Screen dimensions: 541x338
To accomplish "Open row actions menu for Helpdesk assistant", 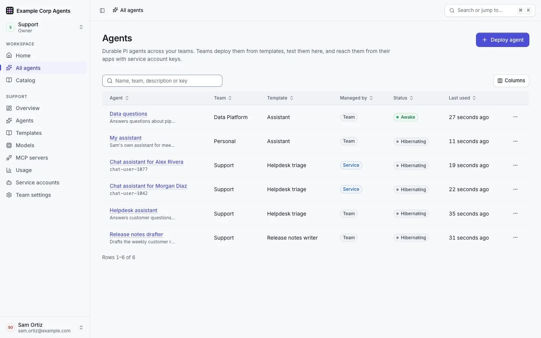I will [x=515, y=214].
